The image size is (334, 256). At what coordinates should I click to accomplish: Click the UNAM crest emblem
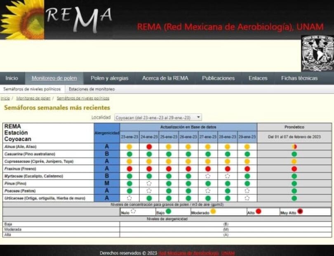coord(317,54)
